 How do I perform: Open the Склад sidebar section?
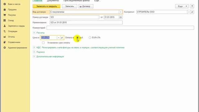(x=11, y=21)
